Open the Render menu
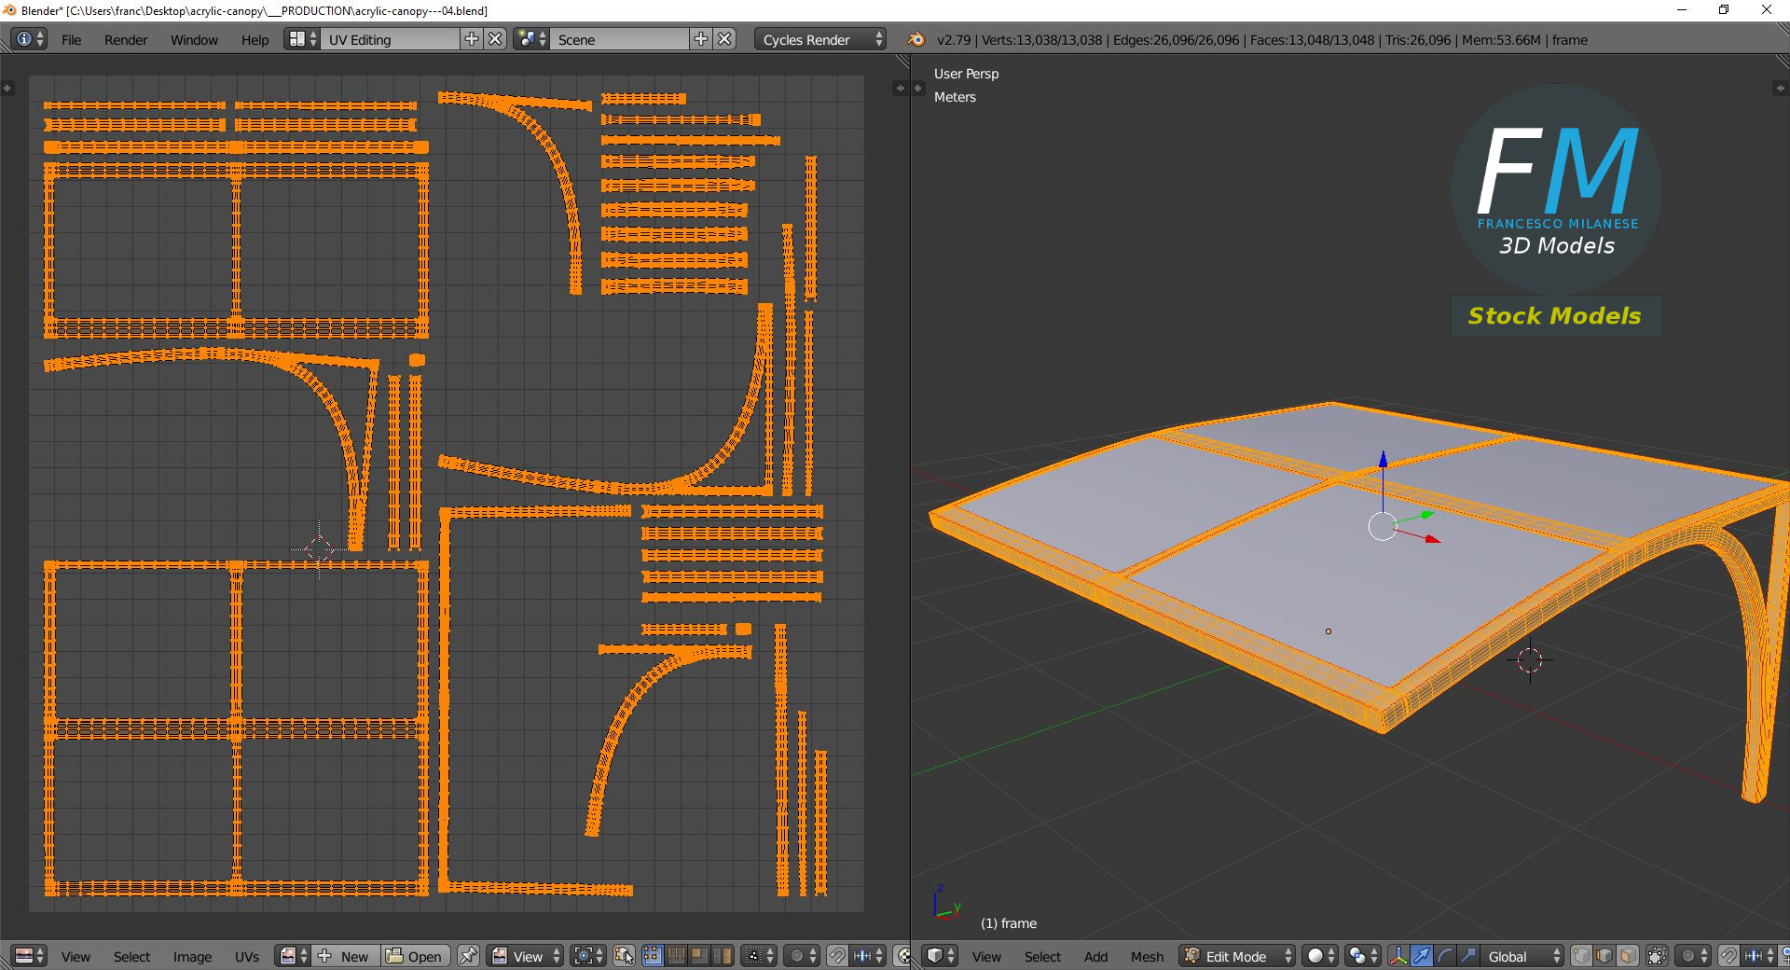1790x970 pixels. click(126, 39)
